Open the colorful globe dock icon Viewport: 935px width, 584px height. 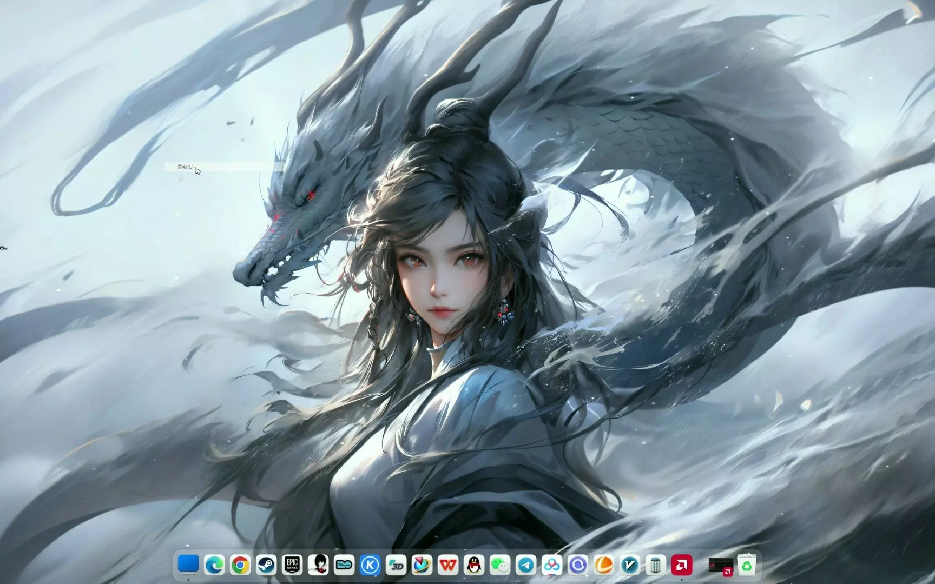(422, 565)
